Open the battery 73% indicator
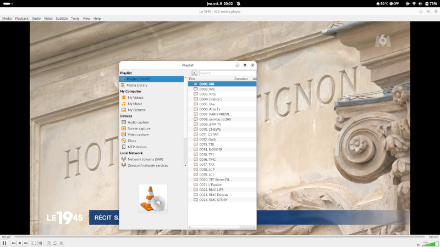The width and height of the screenshot is (440, 247). (431, 4)
